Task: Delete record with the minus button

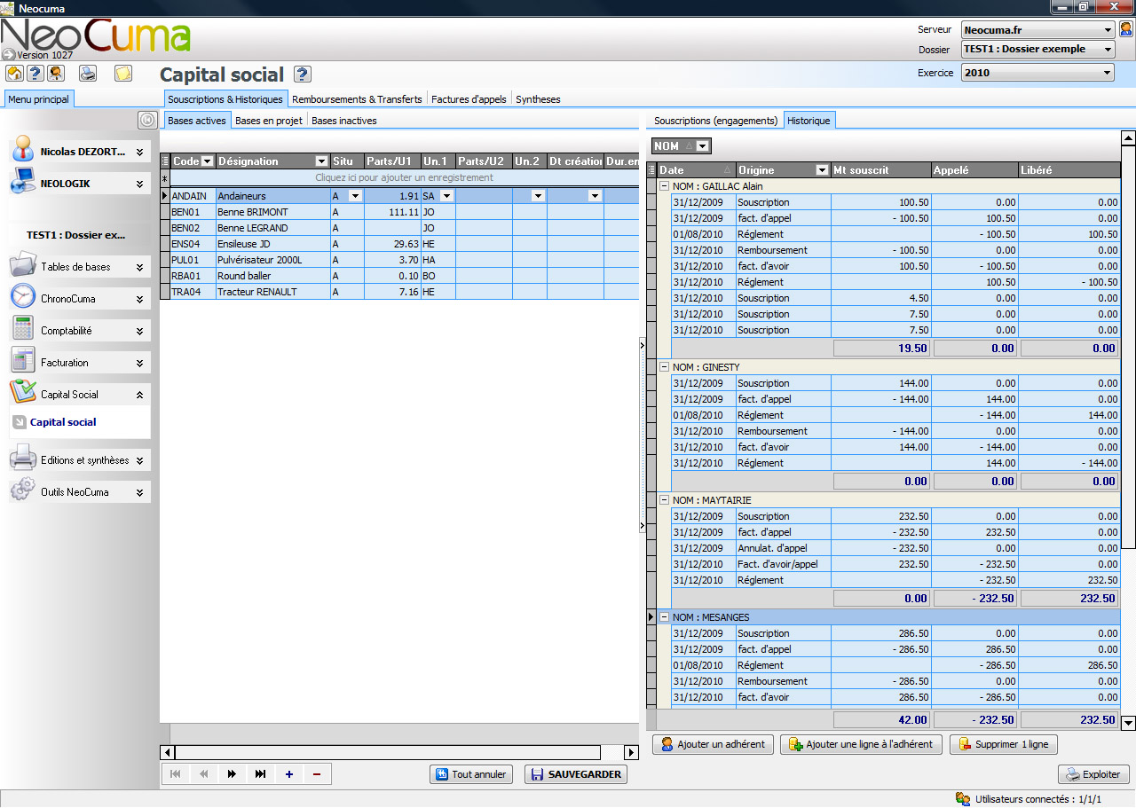Action: (x=317, y=774)
